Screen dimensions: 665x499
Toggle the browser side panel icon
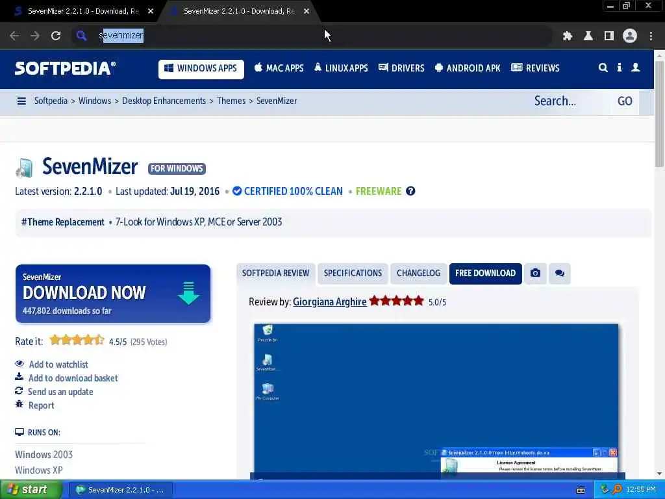(609, 36)
